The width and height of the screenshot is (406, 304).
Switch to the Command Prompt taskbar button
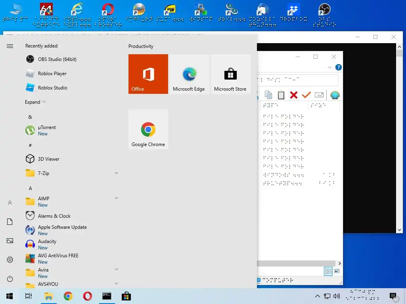click(x=107, y=296)
